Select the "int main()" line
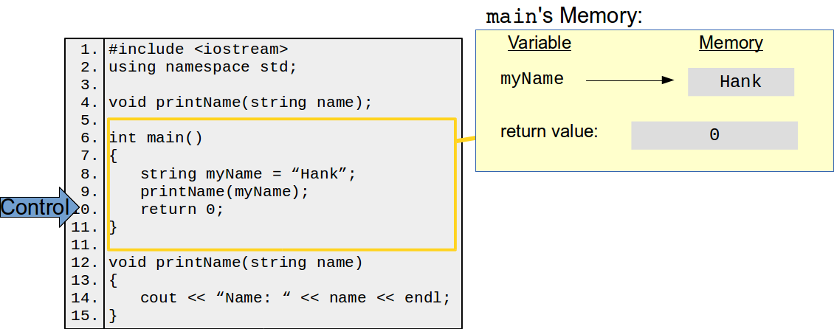Screen dimensions: 834x329 [x=156, y=138]
